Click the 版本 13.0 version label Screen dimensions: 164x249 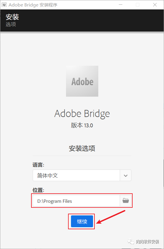(x=82, y=125)
